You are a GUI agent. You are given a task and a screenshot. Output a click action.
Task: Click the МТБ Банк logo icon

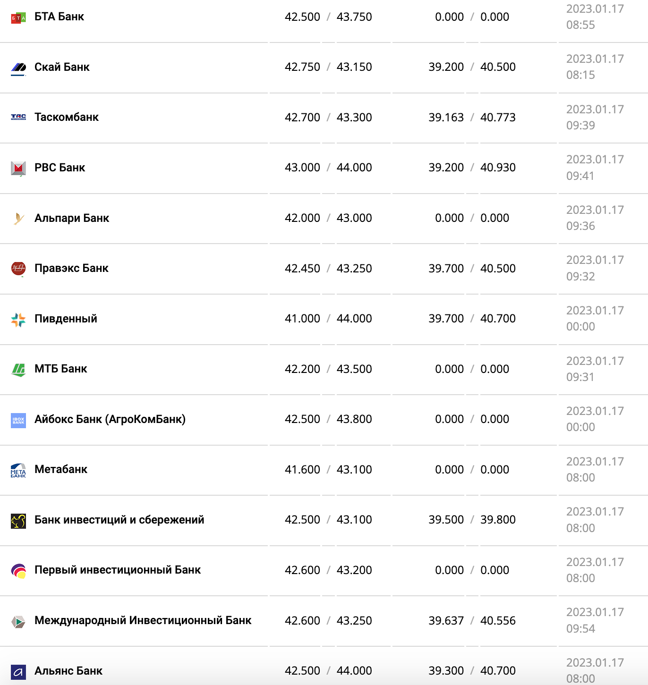pos(18,369)
